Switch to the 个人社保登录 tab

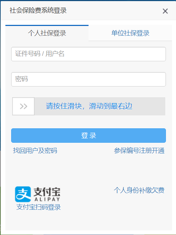click(x=47, y=33)
